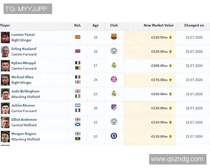Screen dimensions: 210x168
Task: Click Real Madrid crest in Mbappé row
Action: click(x=114, y=65)
